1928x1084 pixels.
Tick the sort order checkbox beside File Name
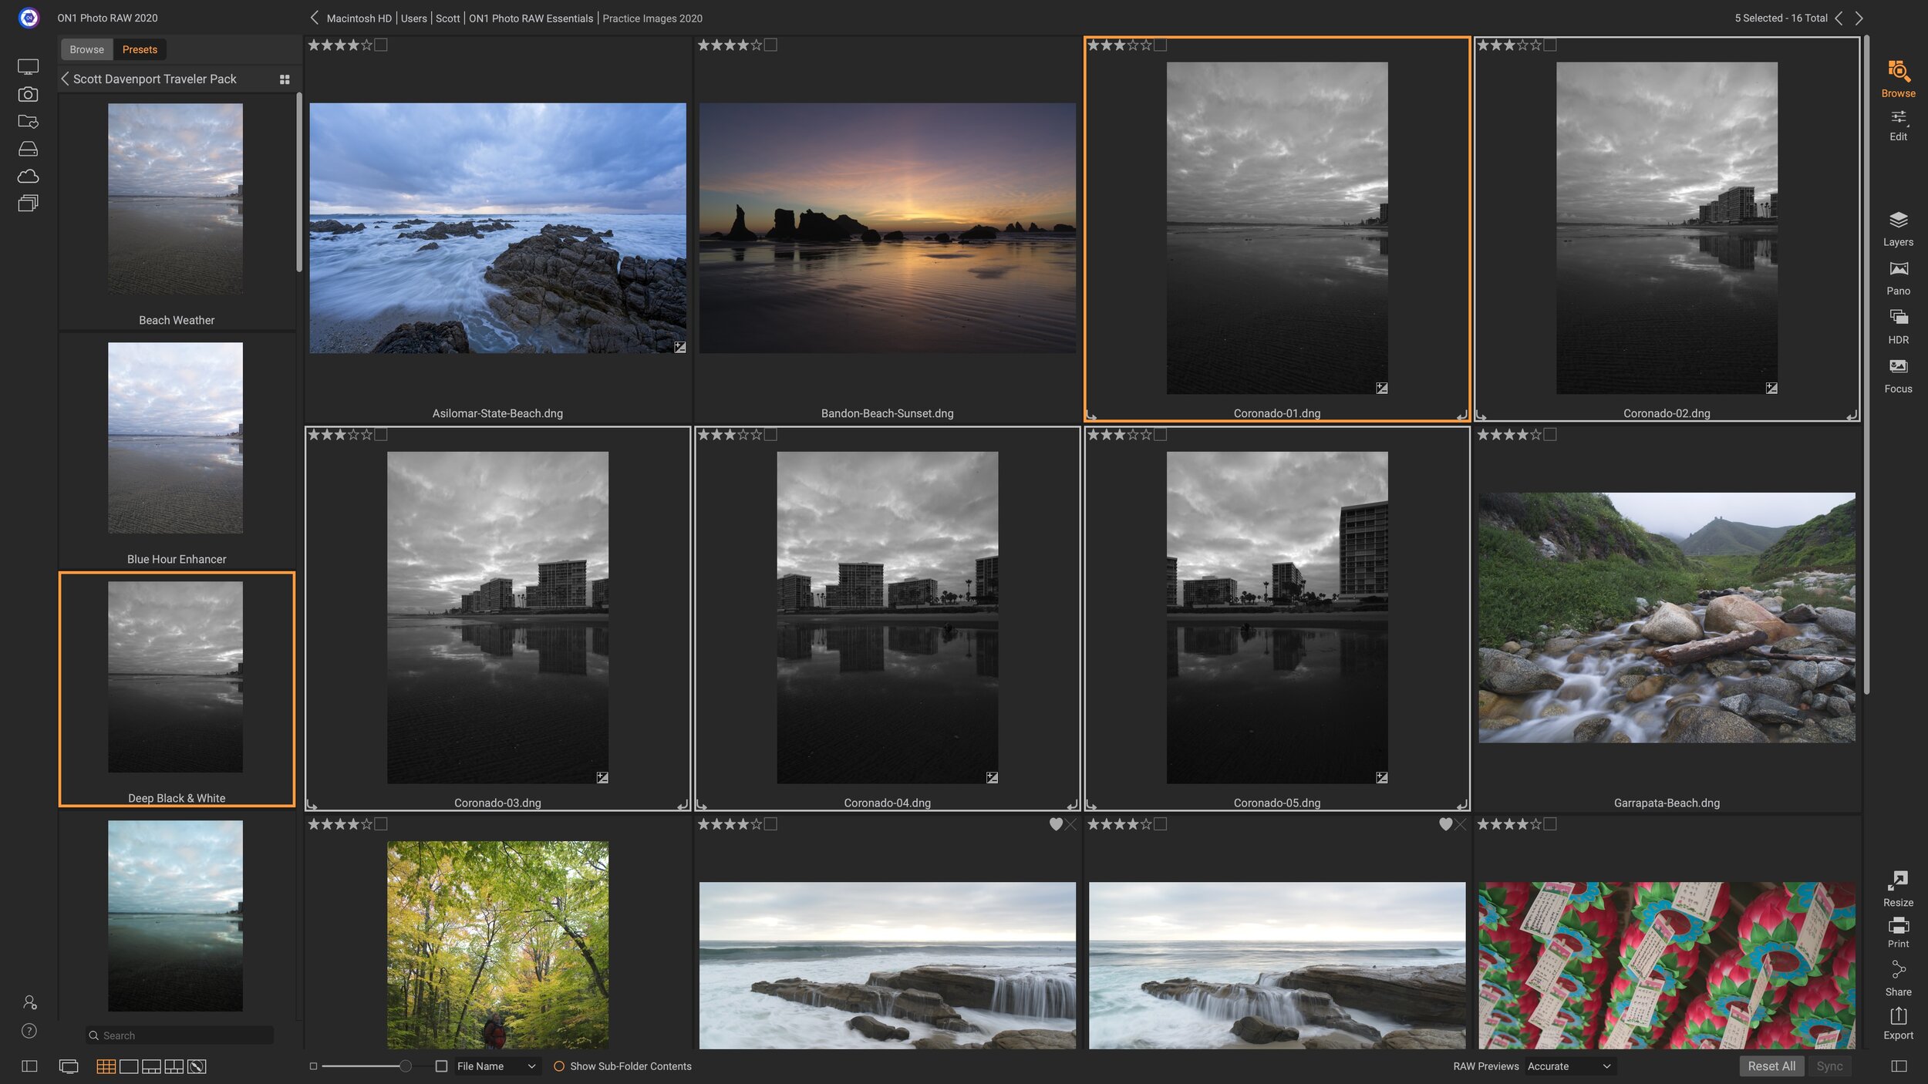(x=441, y=1066)
